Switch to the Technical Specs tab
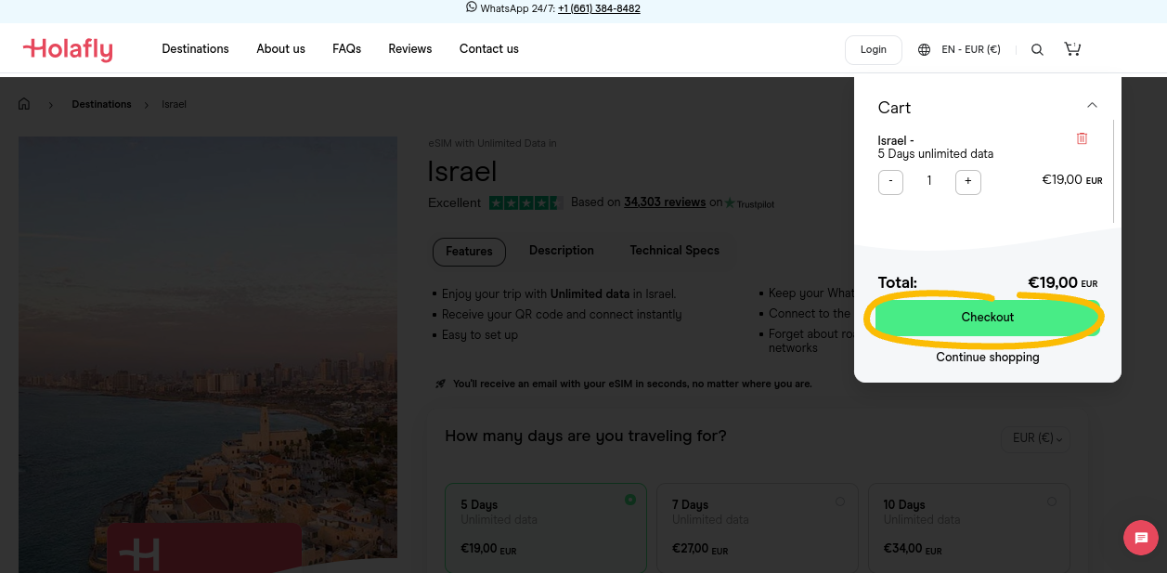This screenshot has height=573, width=1167. click(674, 251)
